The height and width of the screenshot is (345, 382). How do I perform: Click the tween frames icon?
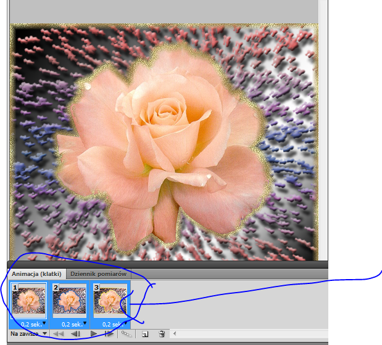[126, 333]
